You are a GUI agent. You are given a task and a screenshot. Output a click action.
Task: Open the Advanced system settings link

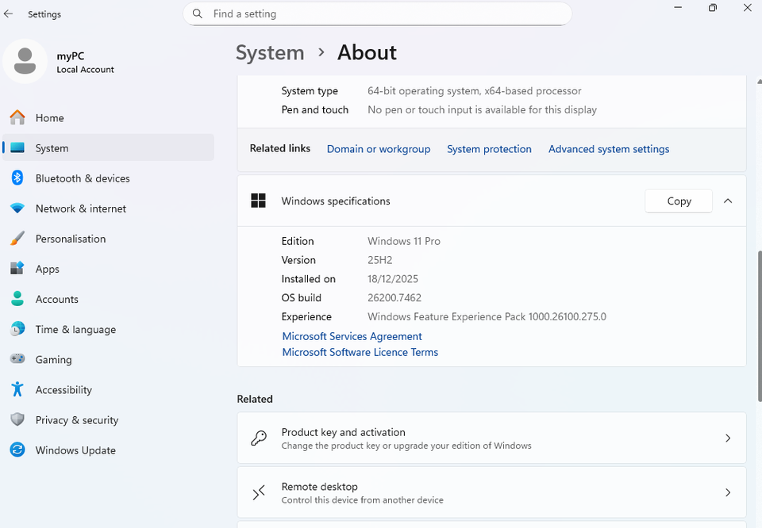[609, 148]
